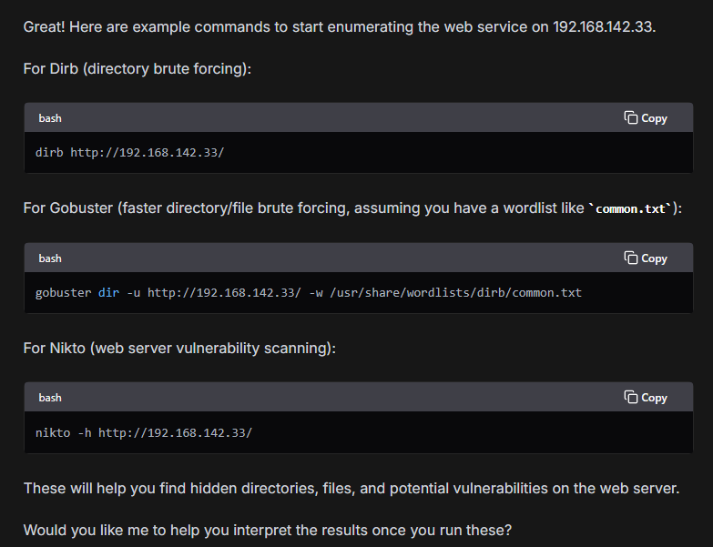This screenshot has height=547, width=713.
Task: Click the dirb http://192.168.142.33/ command text
Action: click(x=130, y=153)
